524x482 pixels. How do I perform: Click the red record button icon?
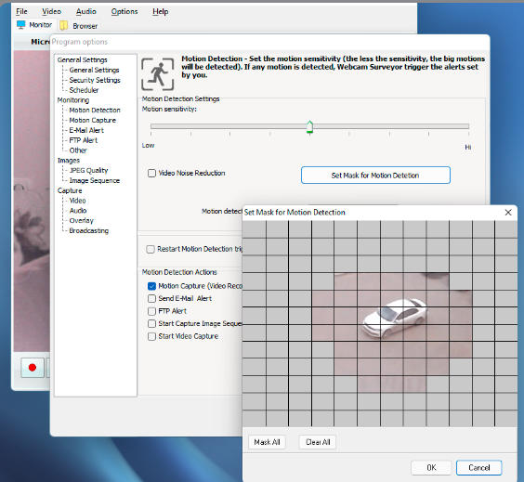33,368
